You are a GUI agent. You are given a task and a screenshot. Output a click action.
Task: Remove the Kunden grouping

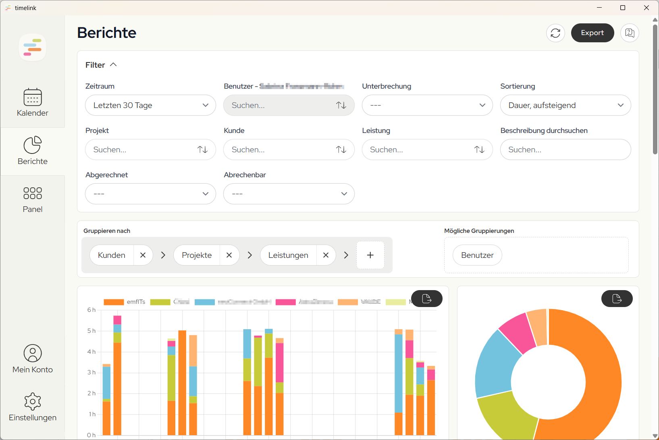click(143, 255)
